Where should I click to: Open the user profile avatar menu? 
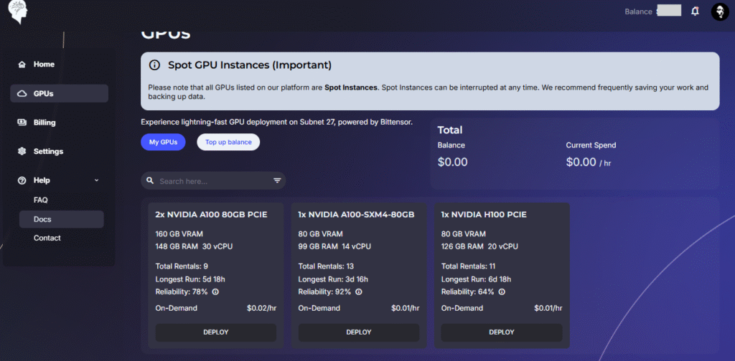(720, 11)
